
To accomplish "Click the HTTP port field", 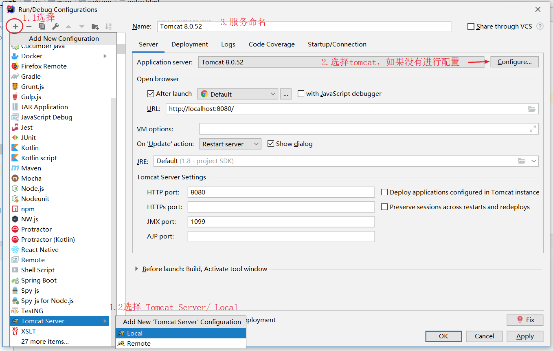I will pos(281,192).
